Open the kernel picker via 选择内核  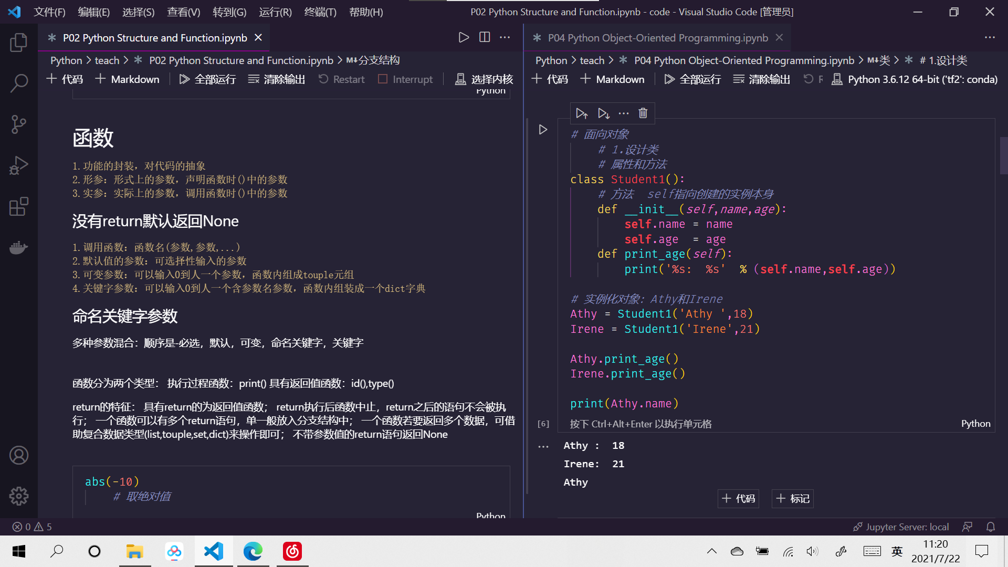(483, 79)
